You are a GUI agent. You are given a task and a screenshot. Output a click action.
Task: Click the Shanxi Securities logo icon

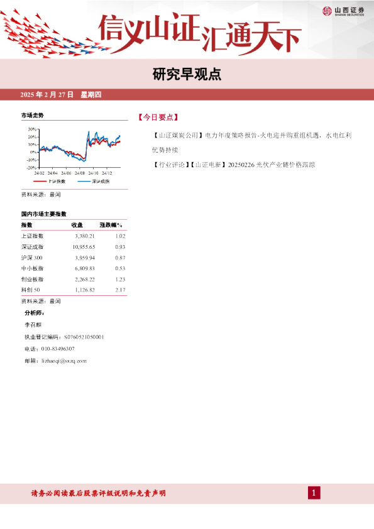(x=327, y=11)
